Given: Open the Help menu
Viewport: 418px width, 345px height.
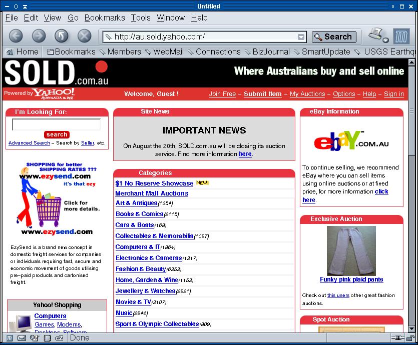Looking at the screenshot, I should pos(199,18).
